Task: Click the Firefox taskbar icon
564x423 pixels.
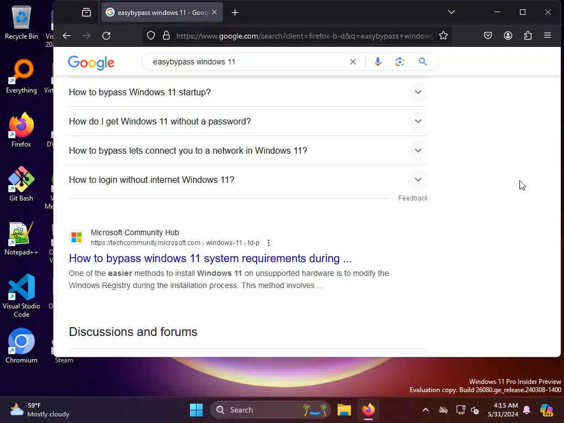Action: [368, 410]
